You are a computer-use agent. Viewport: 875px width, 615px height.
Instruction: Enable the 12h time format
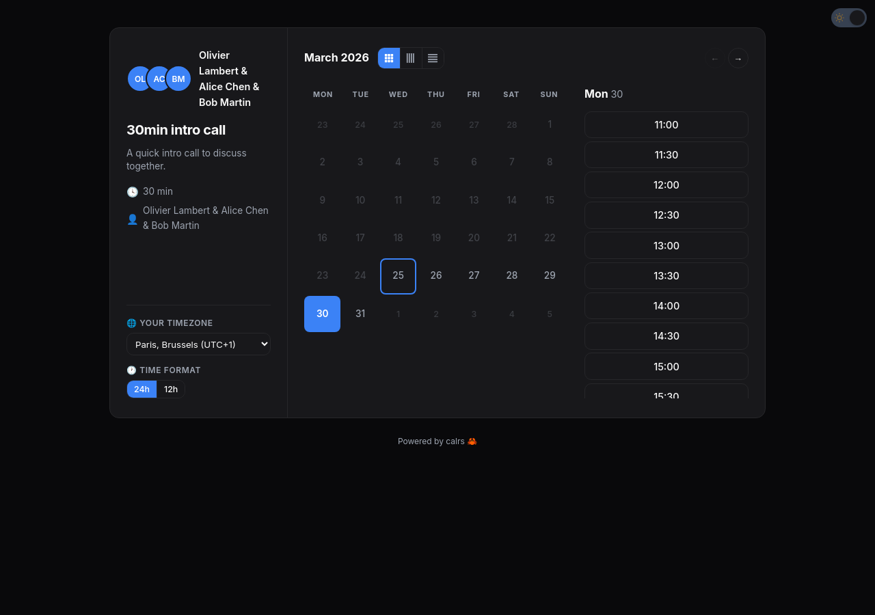(x=170, y=389)
